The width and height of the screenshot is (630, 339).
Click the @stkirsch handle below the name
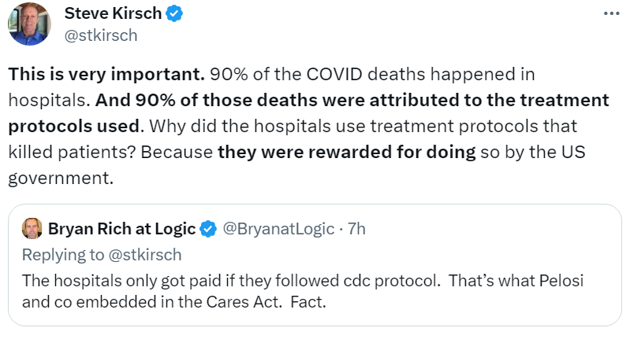(100, 35)
